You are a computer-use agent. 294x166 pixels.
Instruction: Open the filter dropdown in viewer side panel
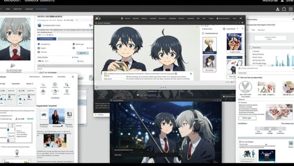pyautogui.click(x=238, y=29)
